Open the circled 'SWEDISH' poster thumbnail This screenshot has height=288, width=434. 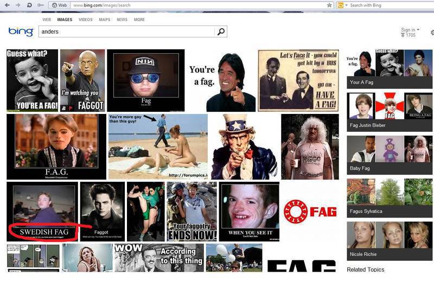pos(42,212)
